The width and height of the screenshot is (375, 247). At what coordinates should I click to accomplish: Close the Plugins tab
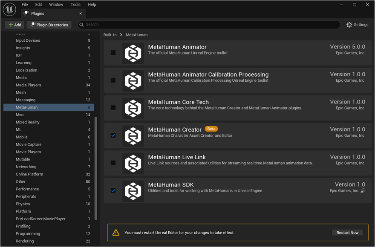coord(81,14)
